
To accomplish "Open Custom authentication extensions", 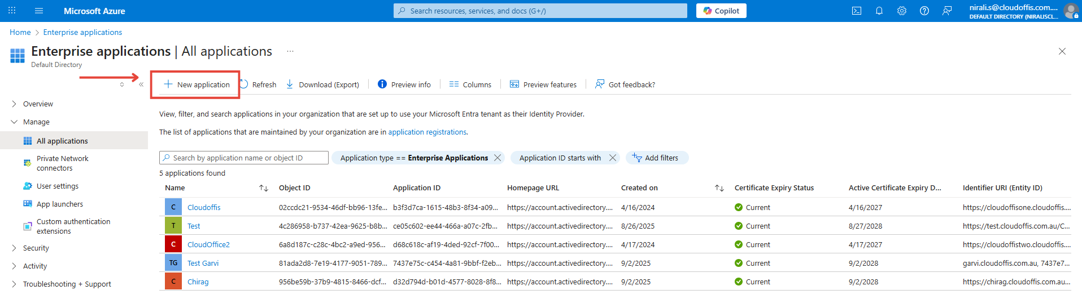I will point(74,226).
